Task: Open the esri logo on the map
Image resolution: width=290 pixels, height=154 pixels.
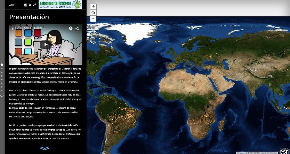Action: 284,151
